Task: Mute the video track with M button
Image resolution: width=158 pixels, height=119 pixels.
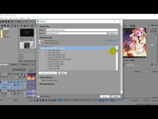Action: tap(22, 74)
